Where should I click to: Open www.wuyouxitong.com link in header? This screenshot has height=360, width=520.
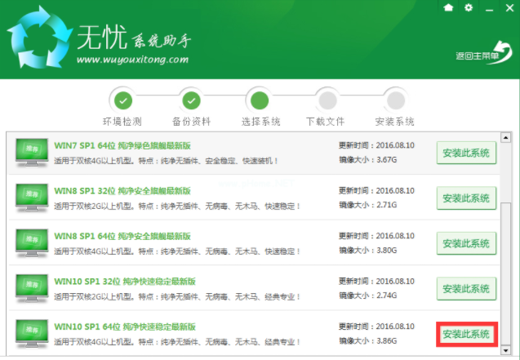click(x=132, y=60)
